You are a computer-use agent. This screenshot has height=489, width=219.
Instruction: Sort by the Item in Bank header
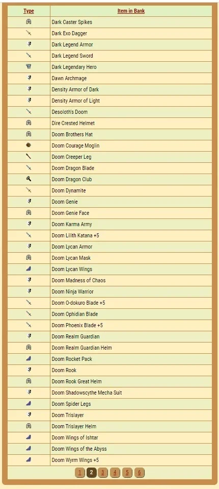click(x=131, y=11)
